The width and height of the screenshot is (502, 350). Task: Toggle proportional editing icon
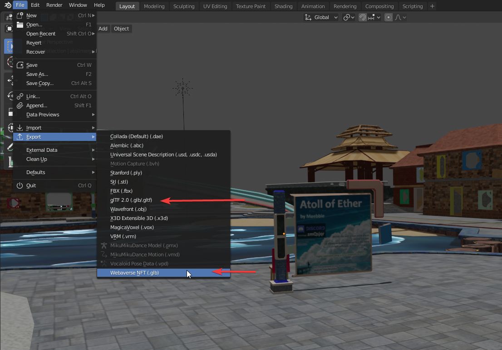[389, 17]
